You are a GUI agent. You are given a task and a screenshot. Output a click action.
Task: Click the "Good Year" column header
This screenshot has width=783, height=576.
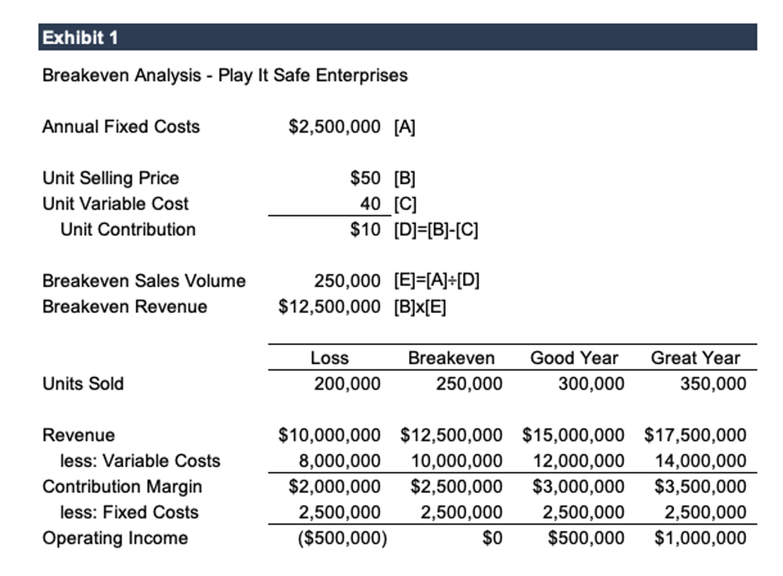click(x=574, y=358)
